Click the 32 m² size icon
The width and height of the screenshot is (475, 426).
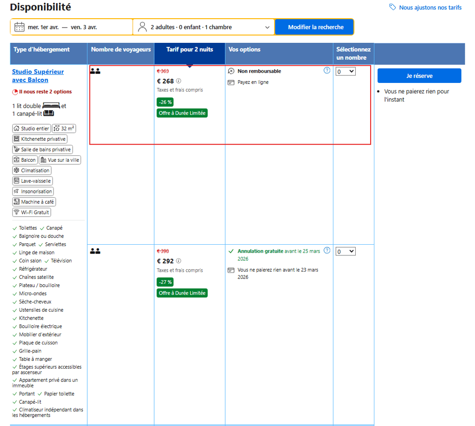(x=56, y=129)
